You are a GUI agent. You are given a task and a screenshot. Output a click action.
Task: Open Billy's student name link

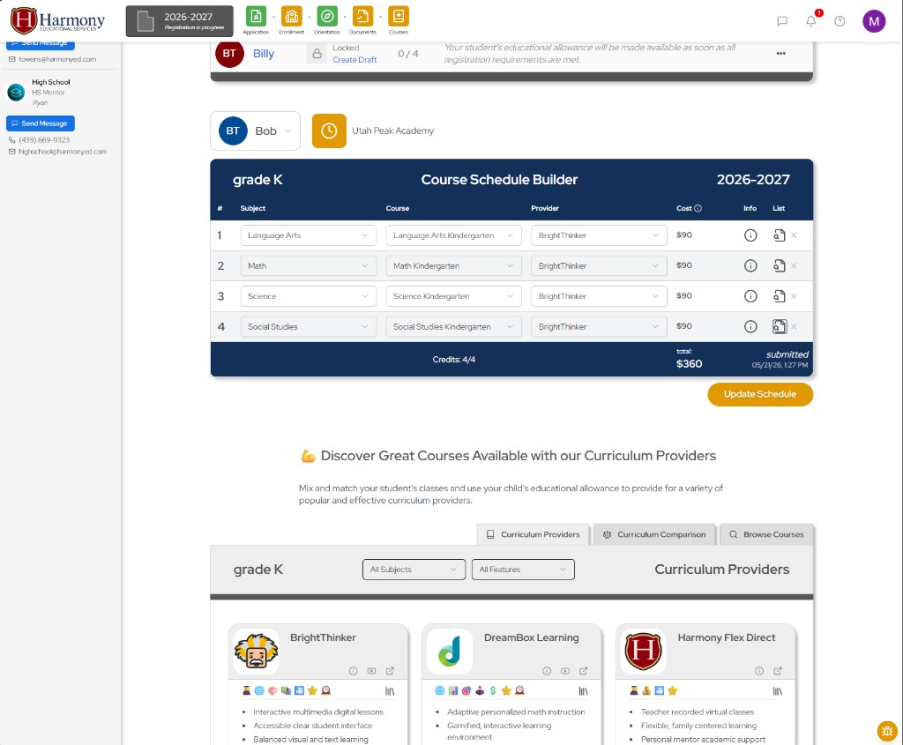263,54
